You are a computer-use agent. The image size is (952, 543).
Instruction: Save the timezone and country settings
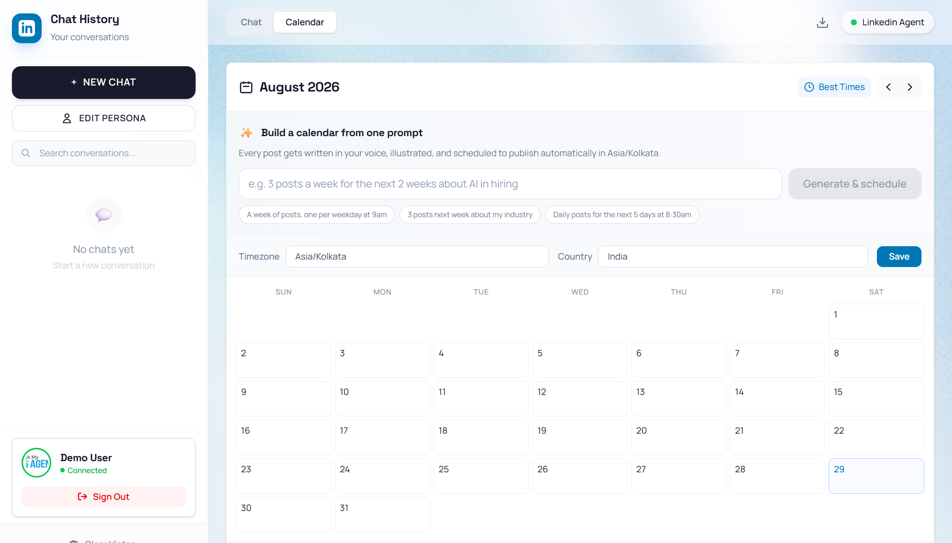(899, 257)
